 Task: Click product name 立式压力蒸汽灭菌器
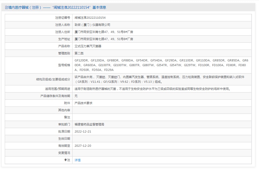(88, 46)
